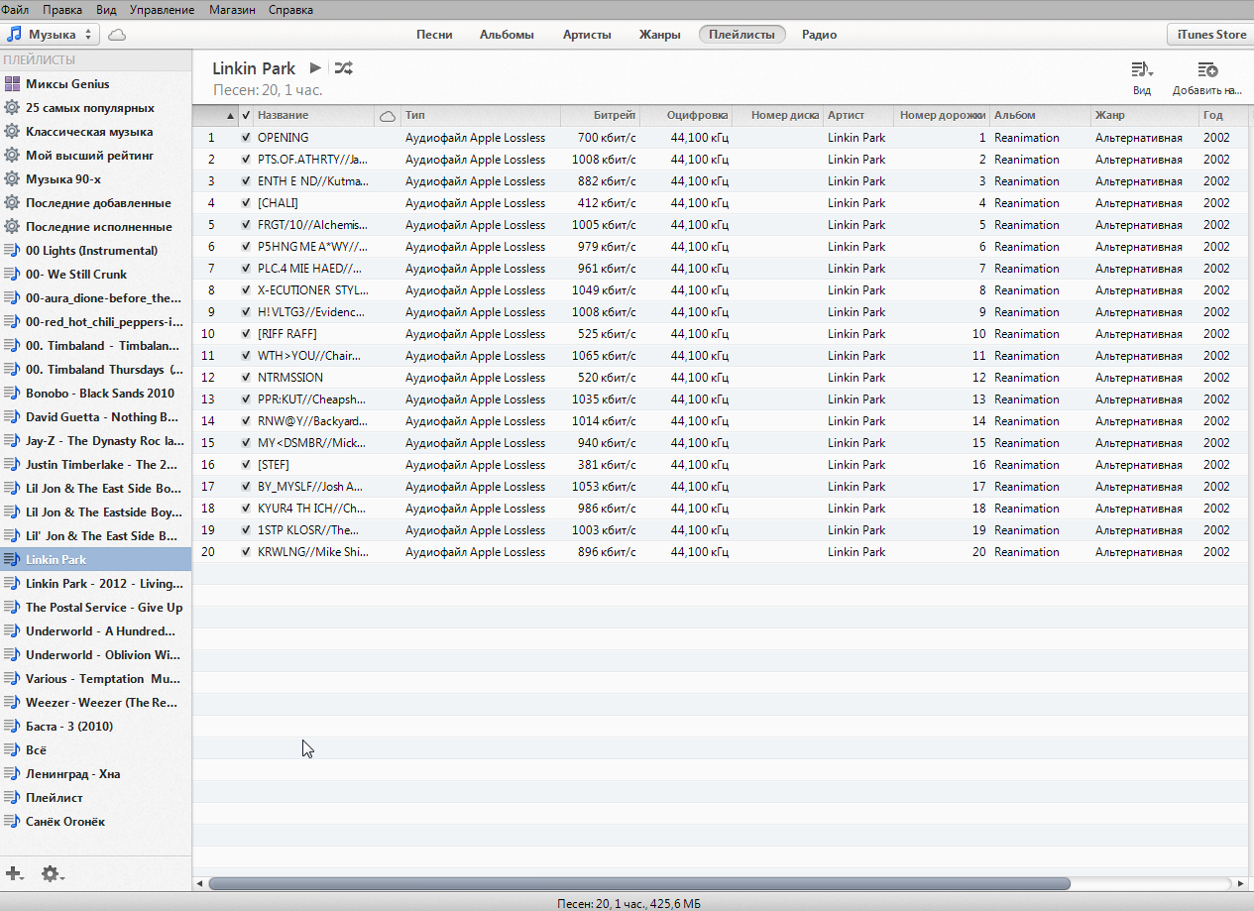Switch to the Жанры view

[x=659, y=35]
